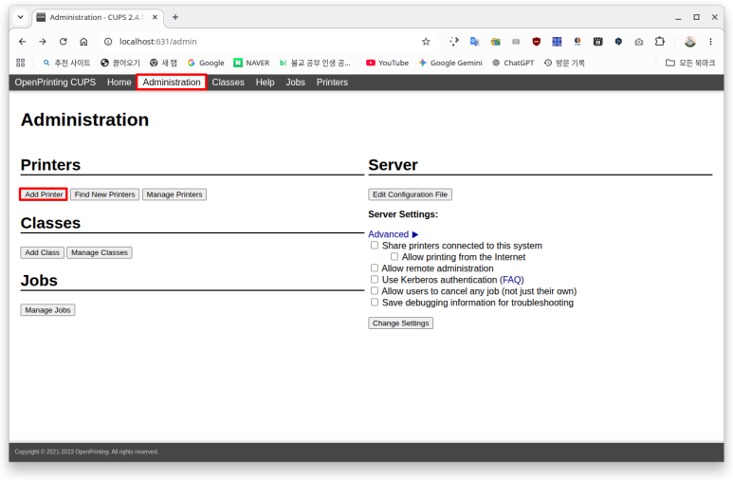Image resolution: width=733 pixels, height=480 pixels.
Task: Close the Administration CUPS tab
Action: [155, 17]
